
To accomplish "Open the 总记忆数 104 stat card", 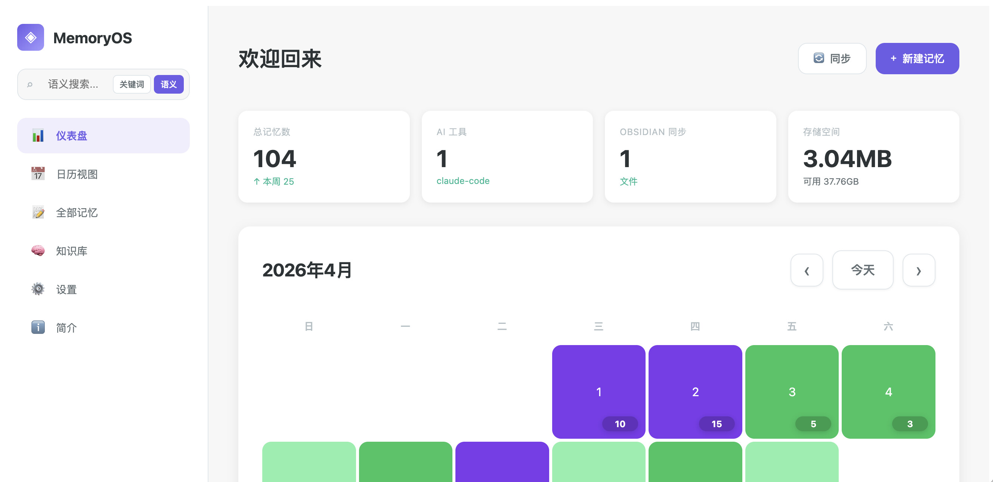I will click(x=324, y=157).
